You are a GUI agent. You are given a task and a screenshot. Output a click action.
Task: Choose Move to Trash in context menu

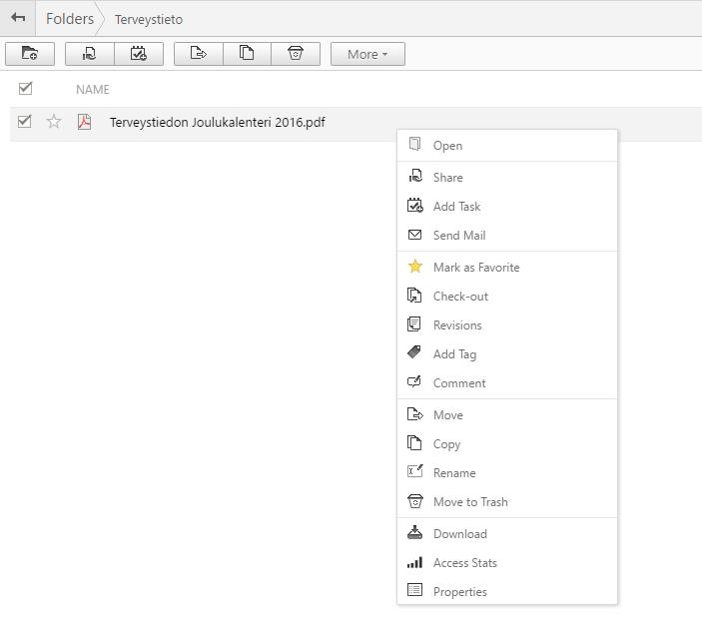coord(470,502)
